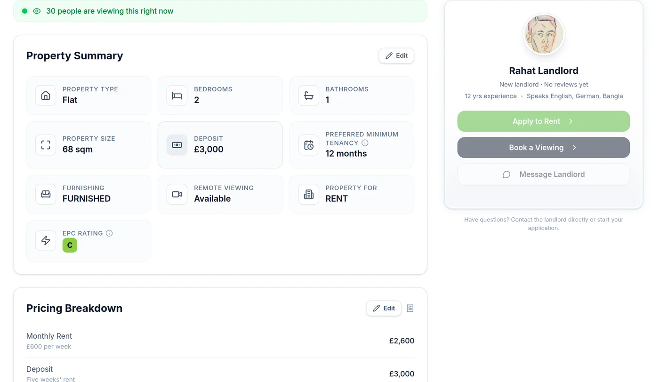
Task: Open the Message Landlord button
Action: point(544,175)
